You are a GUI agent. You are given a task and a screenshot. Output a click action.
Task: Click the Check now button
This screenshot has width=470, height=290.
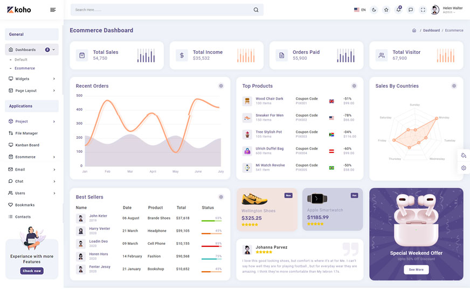click(32, 271)
